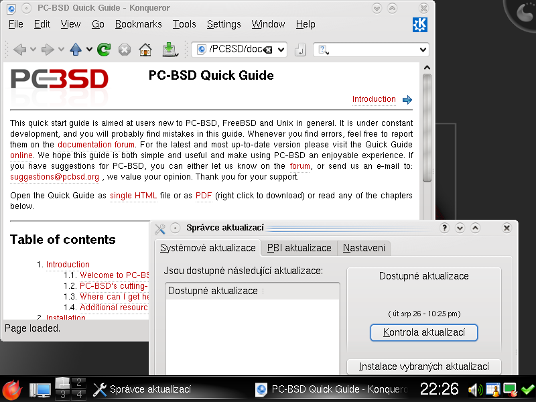Viewport: 536px width, 402px height.
Task: Open the Go menu
Action: (98, 24)
